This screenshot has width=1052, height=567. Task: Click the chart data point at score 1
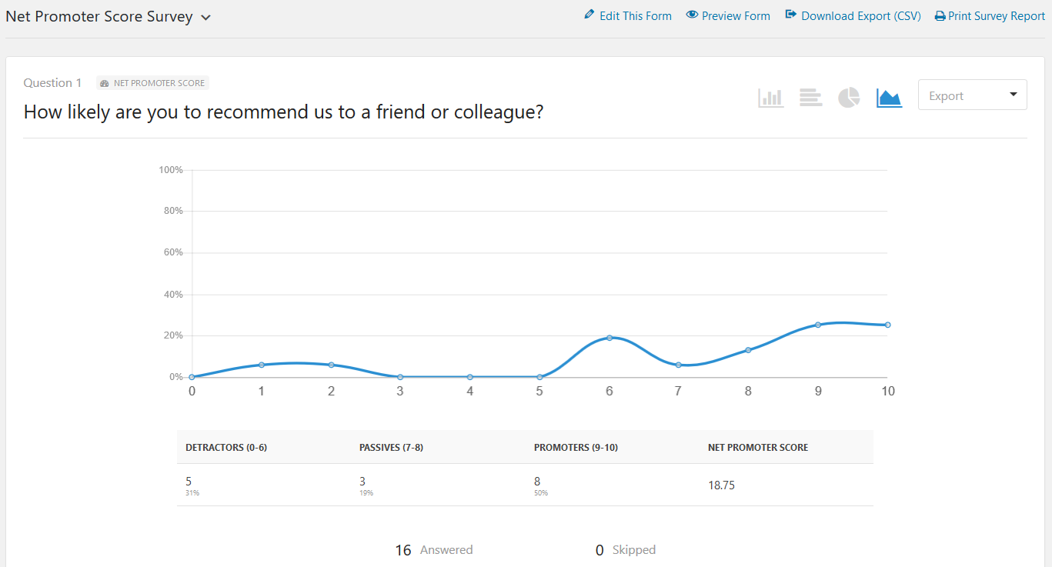(x=262, y=365)
